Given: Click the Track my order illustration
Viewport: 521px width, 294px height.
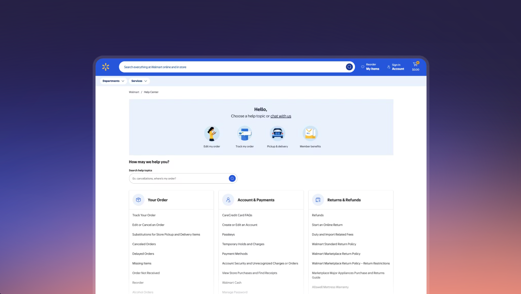Looking at the screenshot, I should point(244,134).
